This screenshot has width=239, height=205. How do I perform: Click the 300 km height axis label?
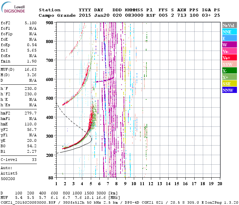(x=50, y=136)
